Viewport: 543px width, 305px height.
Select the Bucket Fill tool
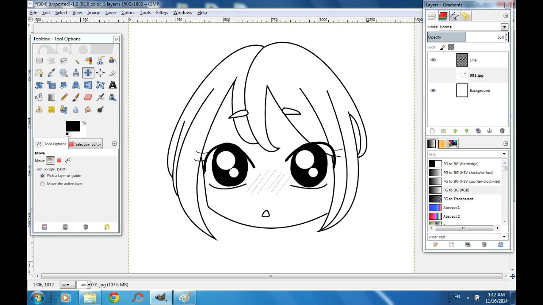pos(39,97)
